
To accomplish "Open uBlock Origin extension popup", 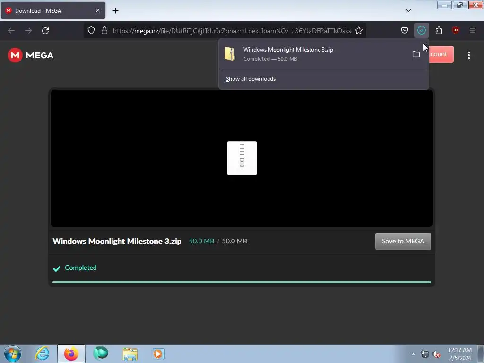I will (x=456, y=30).
